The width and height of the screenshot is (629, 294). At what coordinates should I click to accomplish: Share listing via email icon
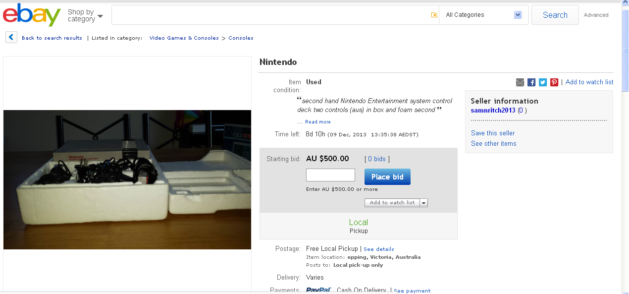click(520, 82)
